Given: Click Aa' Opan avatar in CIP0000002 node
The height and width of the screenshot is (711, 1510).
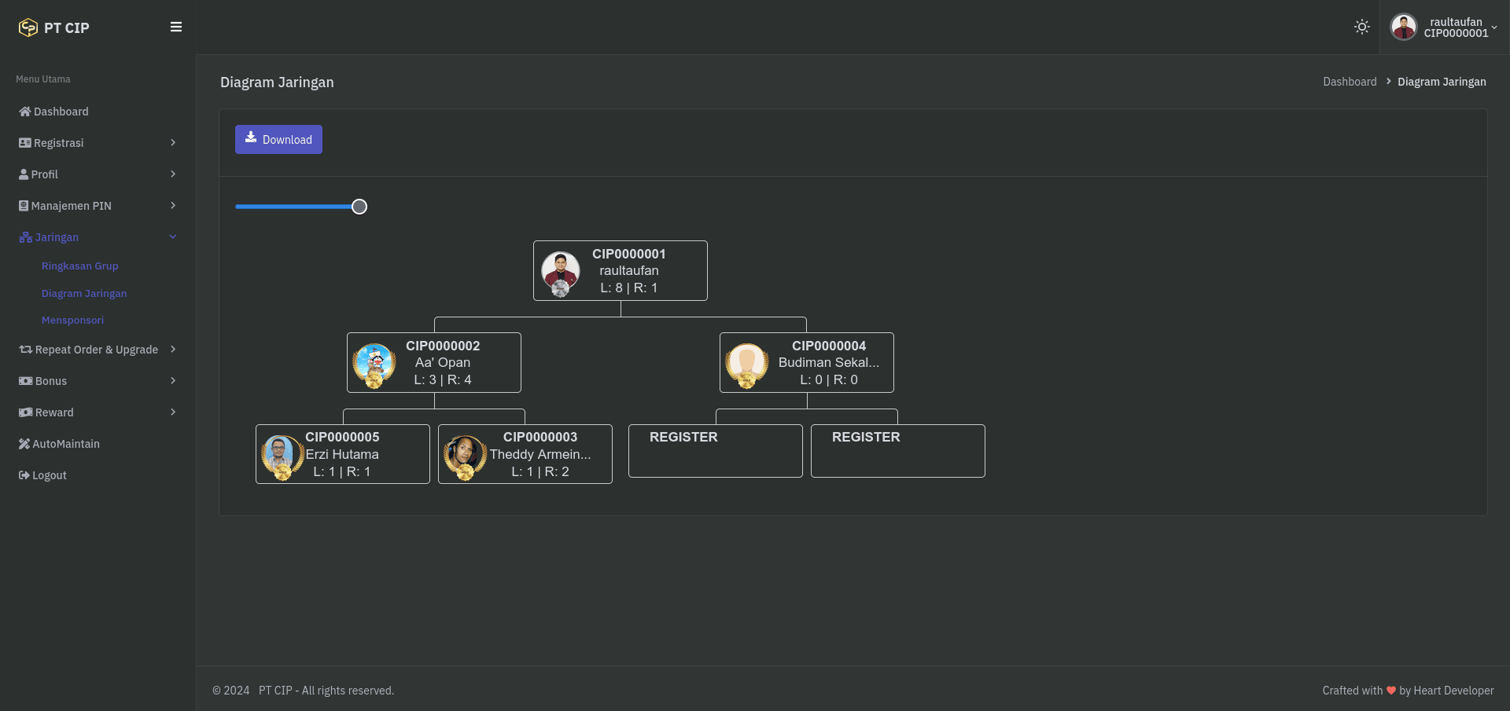Looking at the screenshot, I should pos(374,364).
